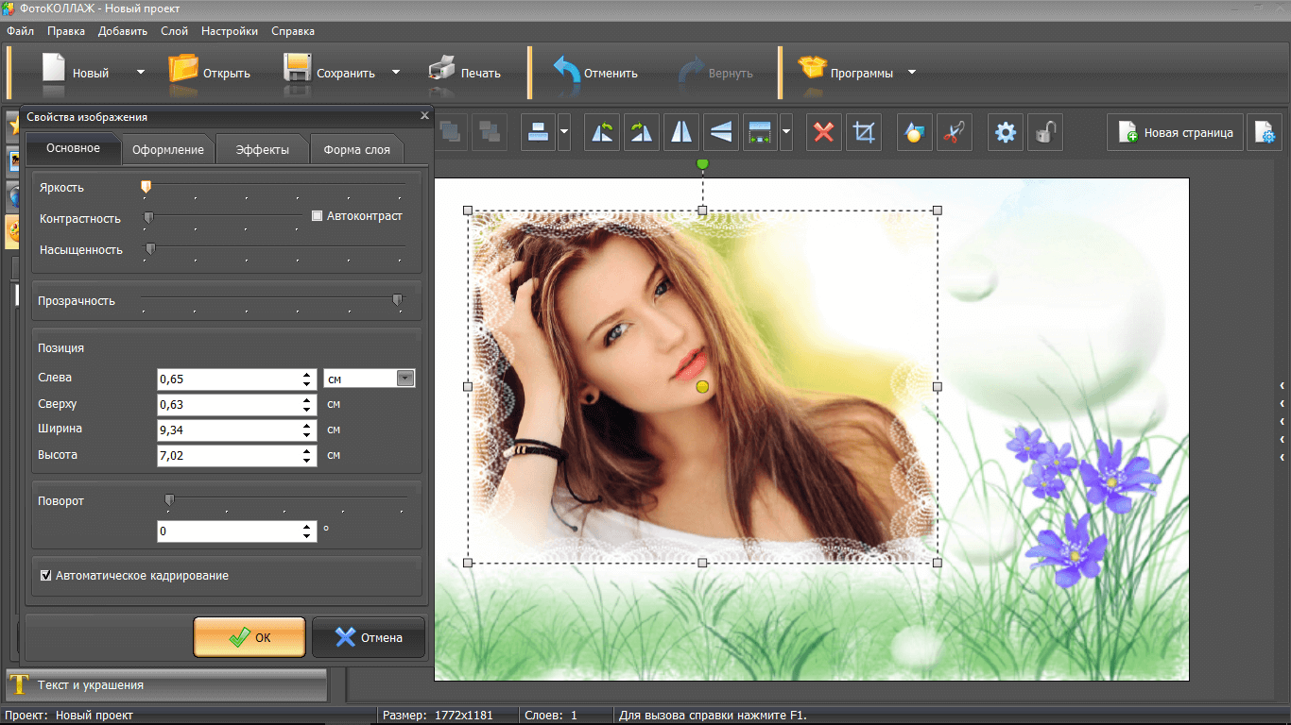Click the Новая страница button
1291x725 pixels.
pos(1176,133)
